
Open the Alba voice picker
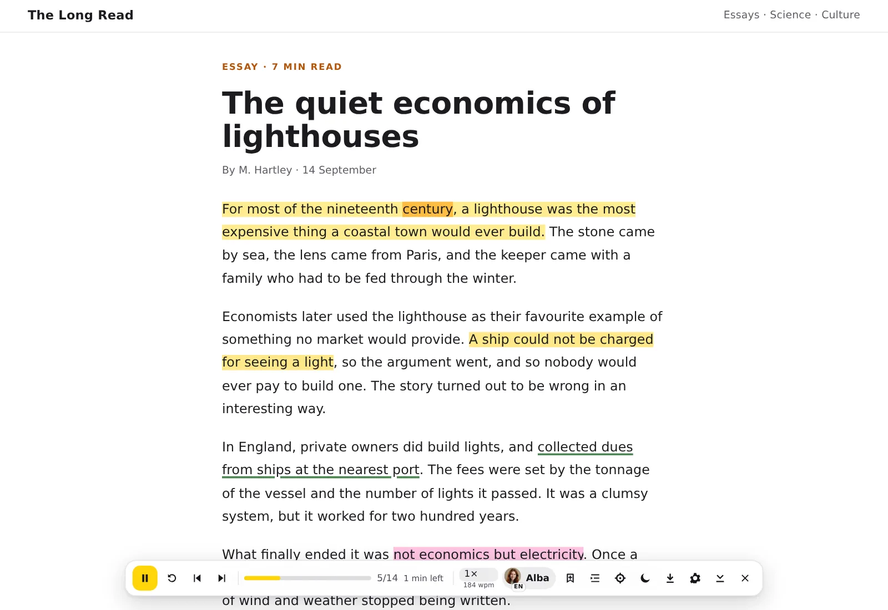pyautogui.click(x=529, y=578)
